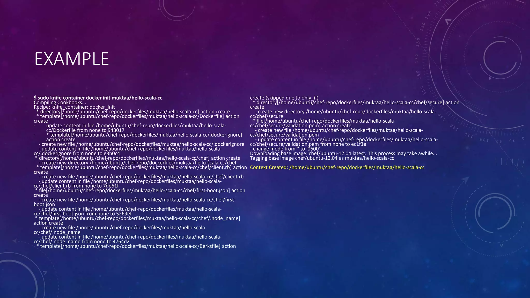
Task: Click the '.node_name from none to 4764d2' line
Action: tap(82, 242)
